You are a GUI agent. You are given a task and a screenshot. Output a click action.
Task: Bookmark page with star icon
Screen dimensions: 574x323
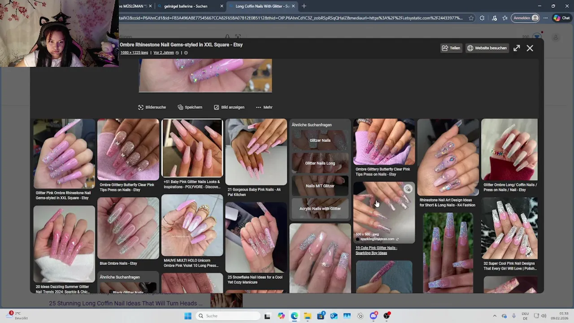tap(471, 18)
